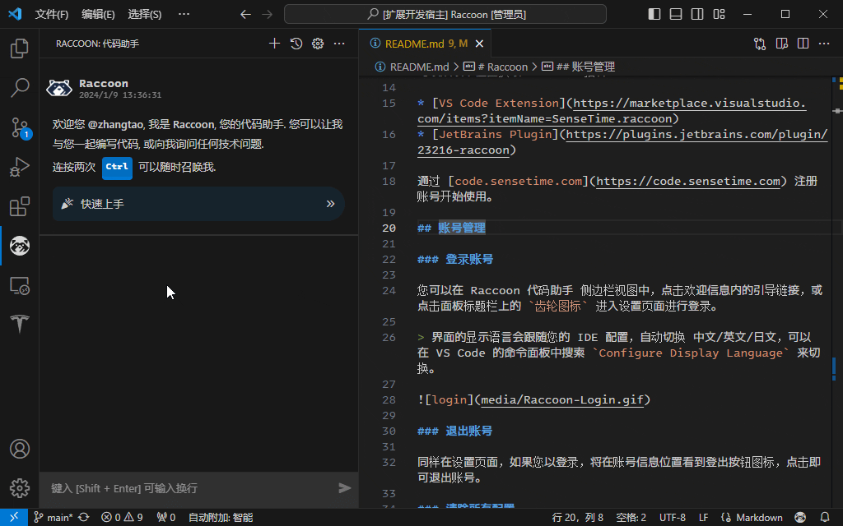Toggle the primary side bar layout button
This screenshot has height=526, width=843.
point(654,14)
